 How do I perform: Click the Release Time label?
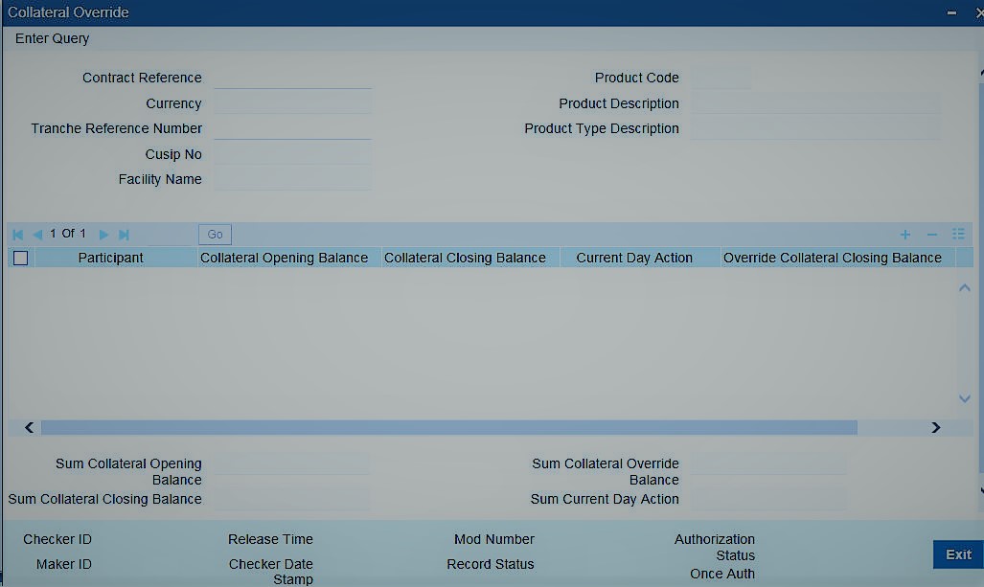pyautogui.click(x=270, y=539)
